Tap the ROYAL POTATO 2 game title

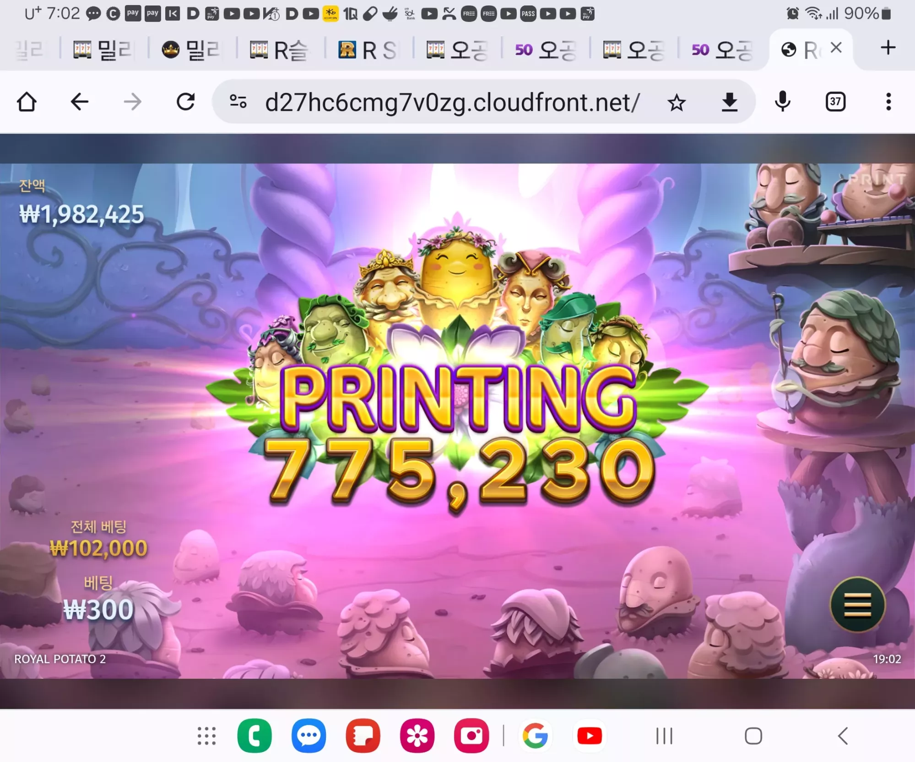(x=60, y=659)
